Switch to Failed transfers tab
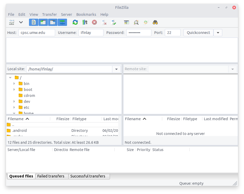Viewport: 244px width, 194px height. (52, 176)
